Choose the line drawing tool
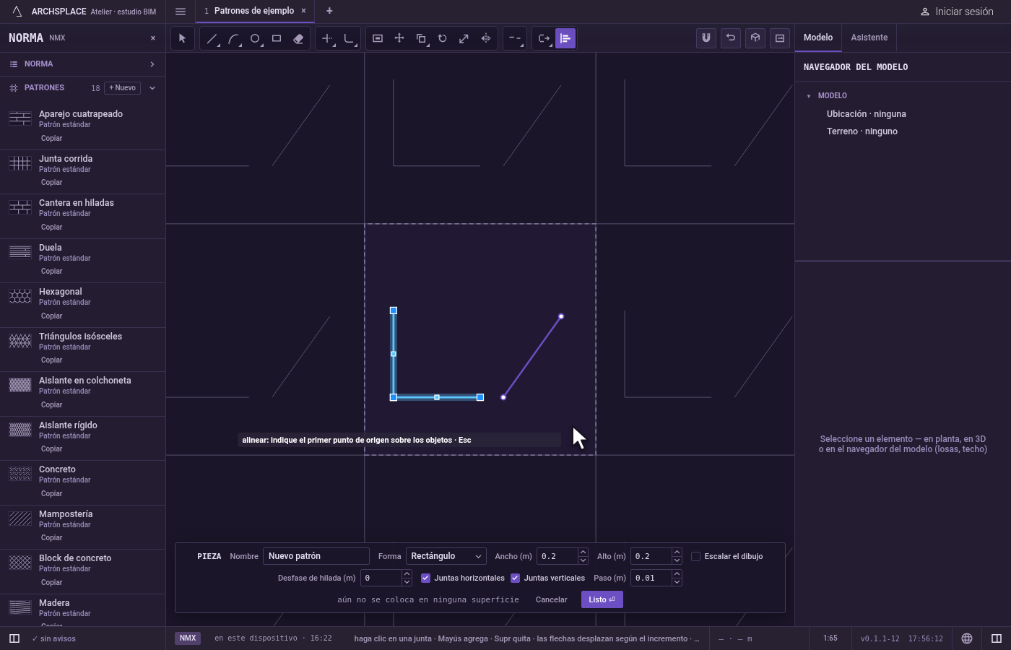The image size is (1011, 650). [x=212, y=38]
